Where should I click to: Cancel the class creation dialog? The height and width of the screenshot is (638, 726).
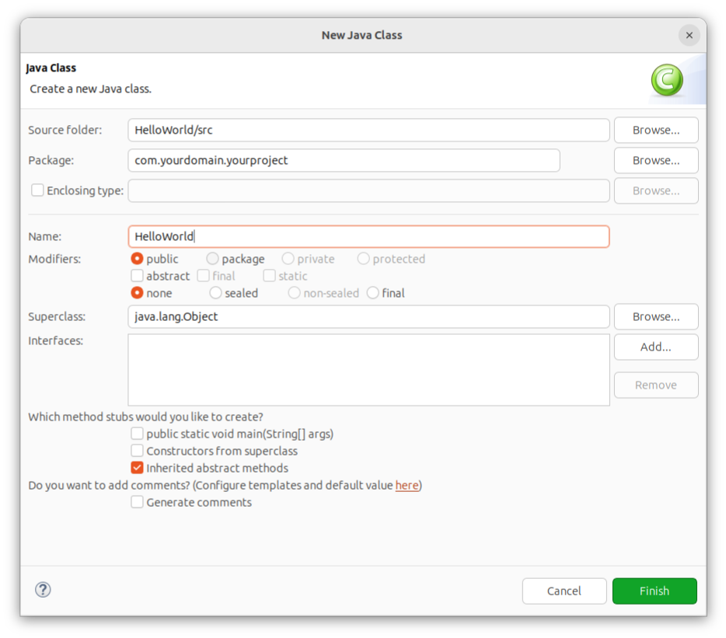(x=564, y=591)
